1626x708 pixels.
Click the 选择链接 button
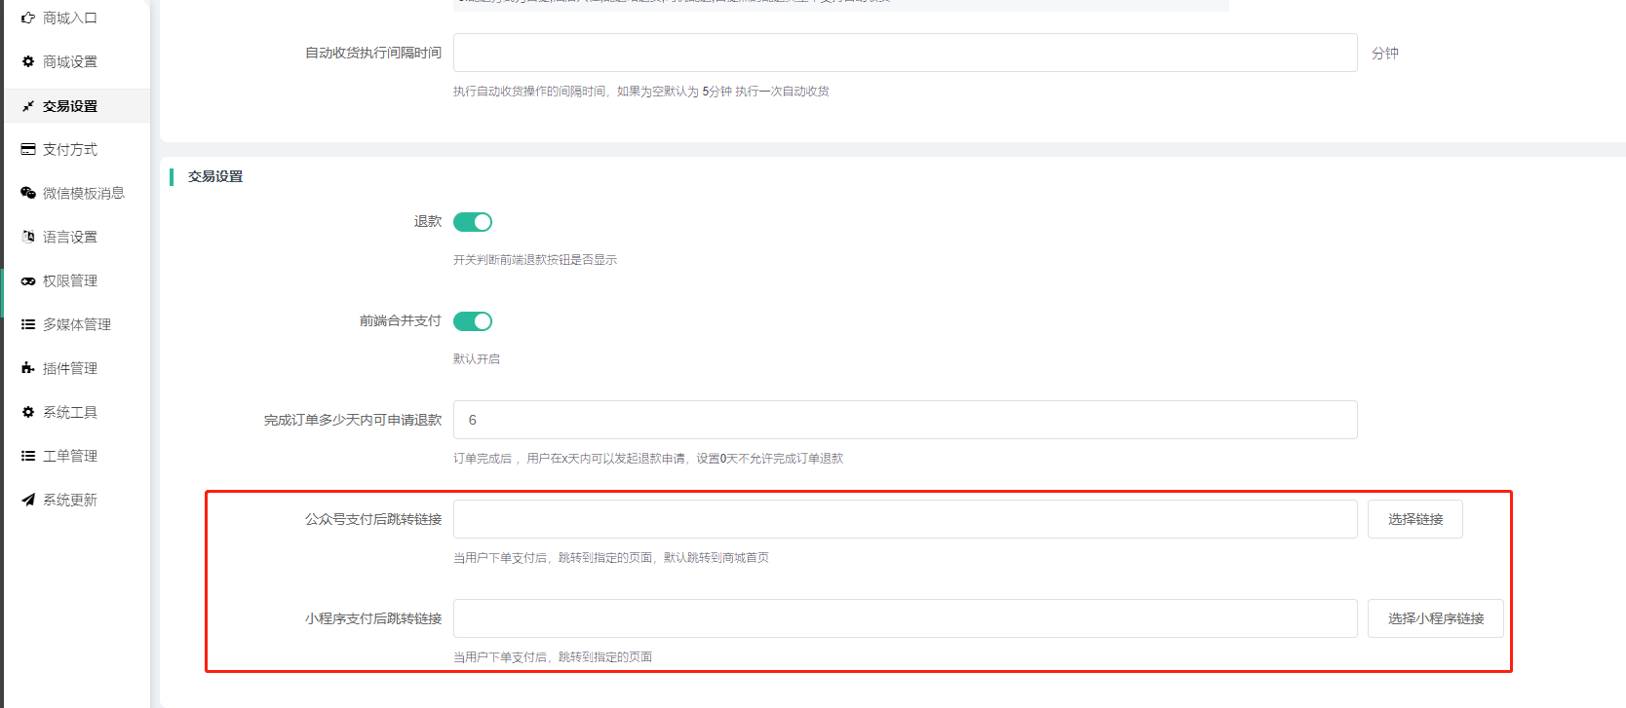click(x=1415, y=519)
